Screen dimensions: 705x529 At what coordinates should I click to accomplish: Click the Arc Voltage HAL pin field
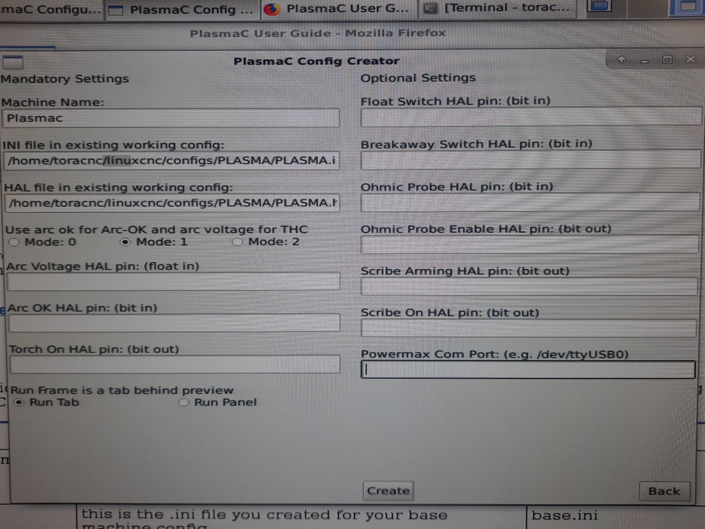click(x=174, y=281)
